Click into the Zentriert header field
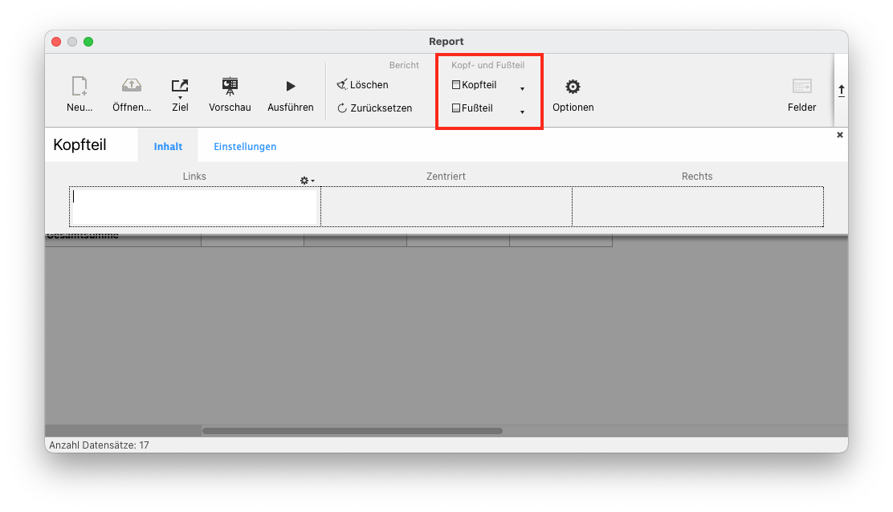Image resolution: width=893 pixels, height=512 pixels. pos(446,207)
